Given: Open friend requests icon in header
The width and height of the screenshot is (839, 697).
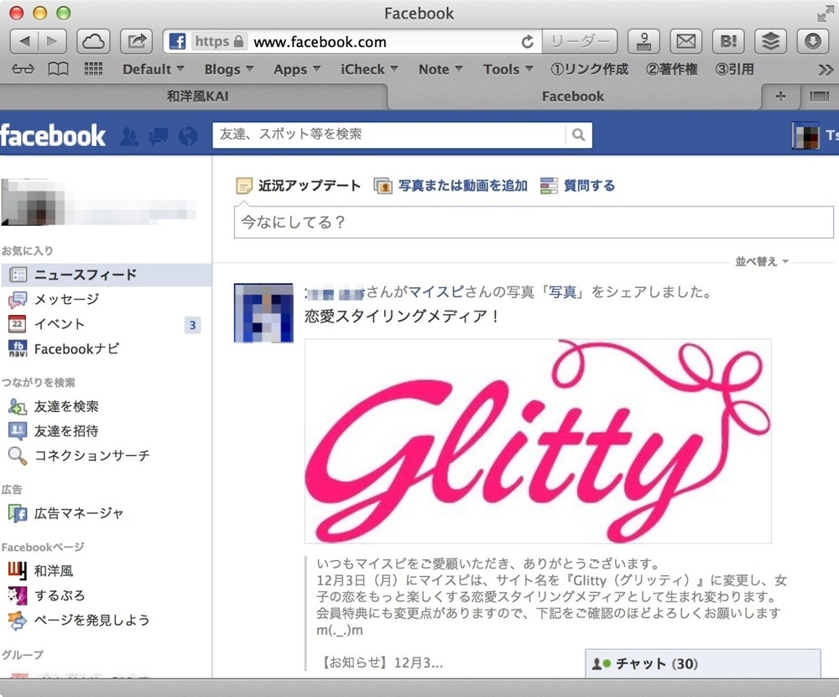Looking at the screenshot, I should (129, 137).
